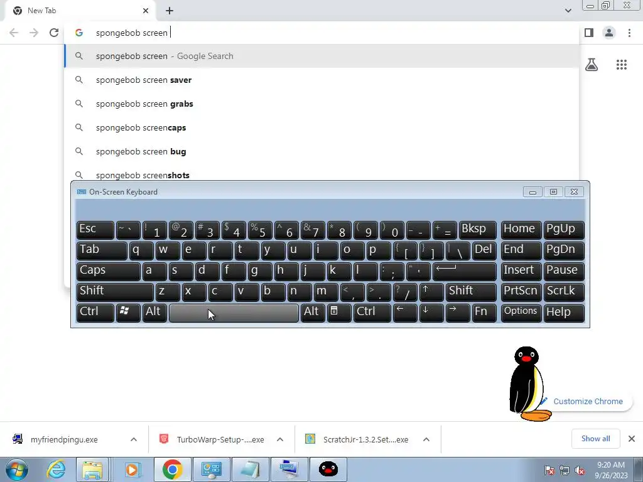This screenshot has width=643, height=482.
Task: Open the Chrome profile avatar icon
Action: click(609, 33)
